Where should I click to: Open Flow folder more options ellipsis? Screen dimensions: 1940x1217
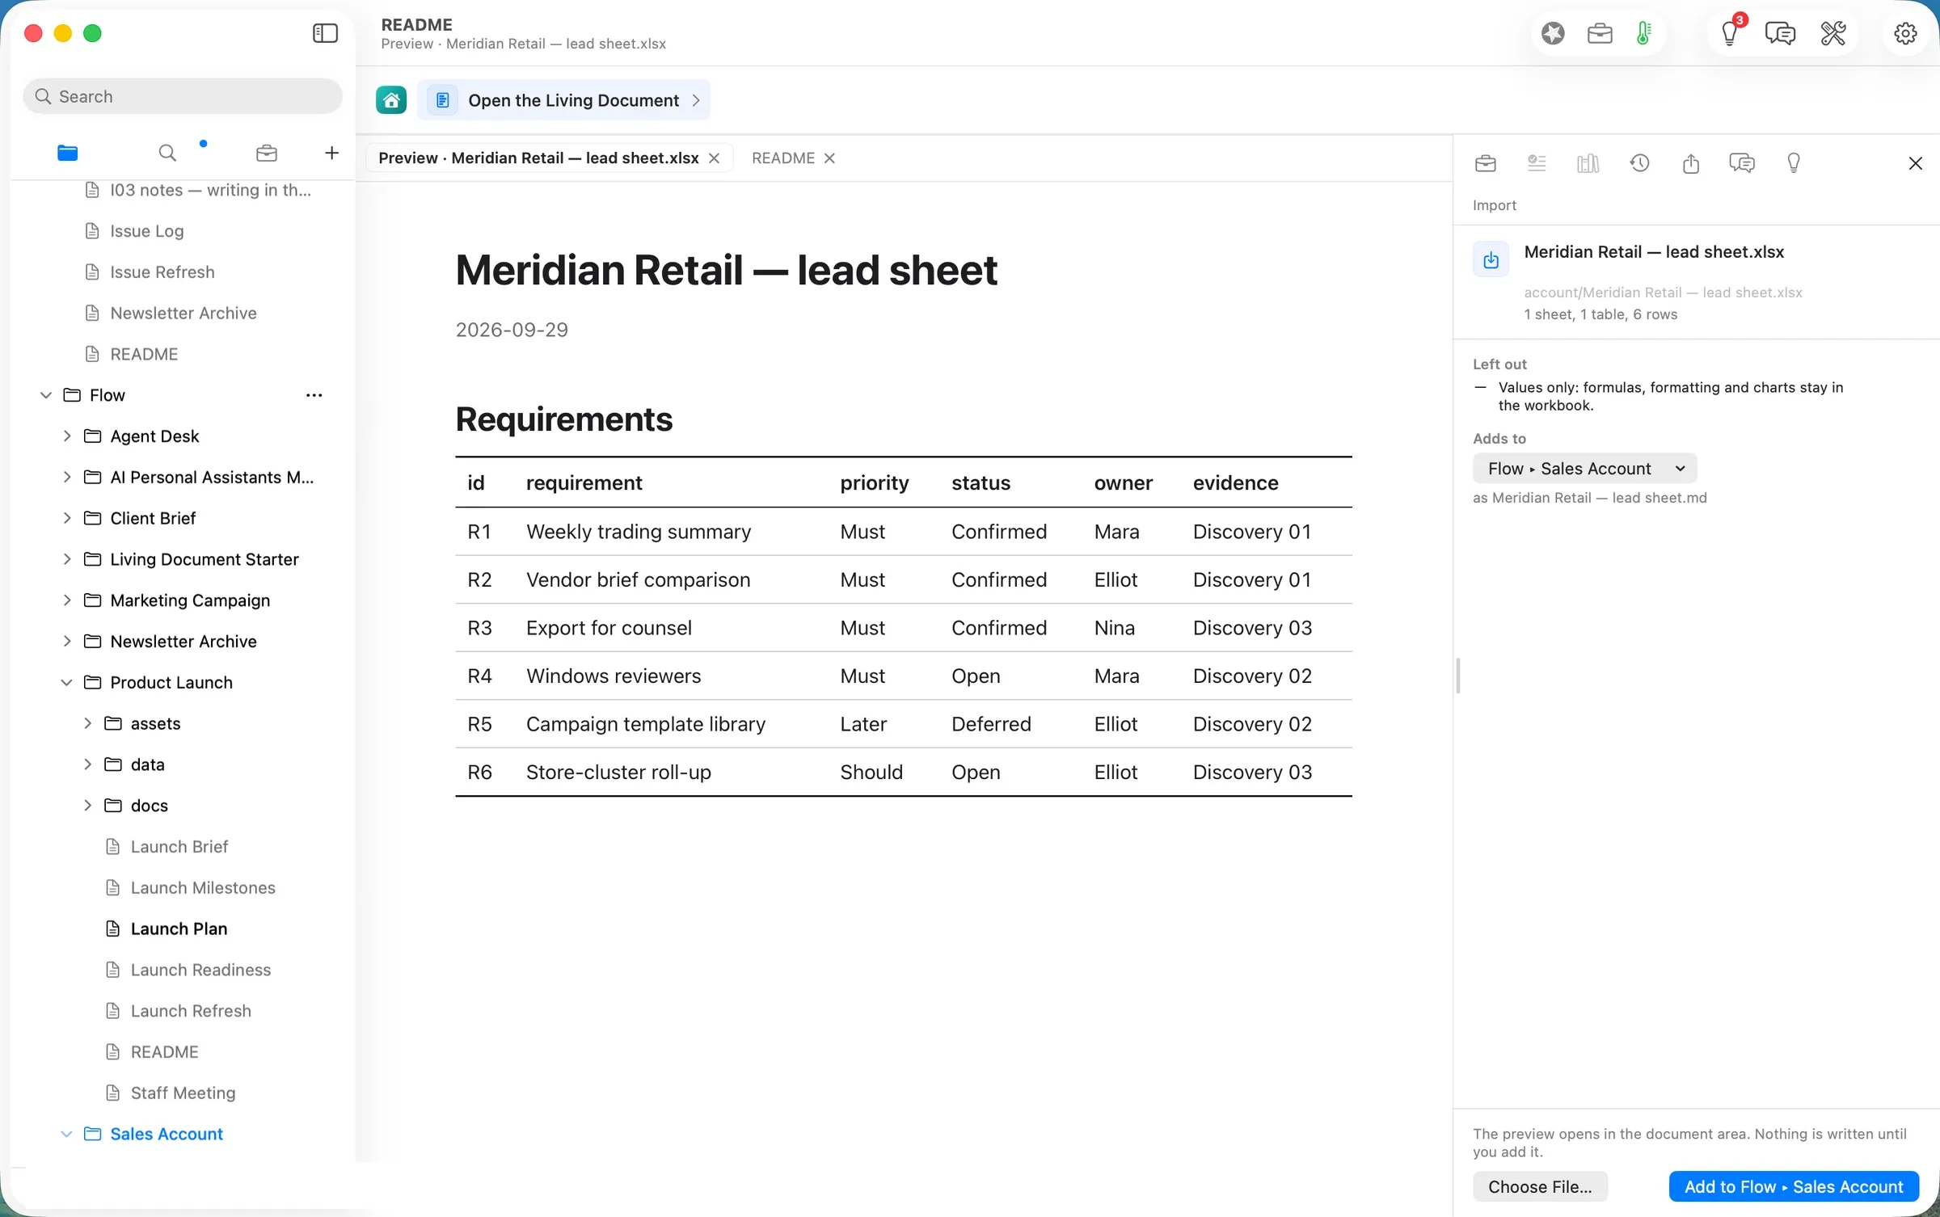(314, 395)
